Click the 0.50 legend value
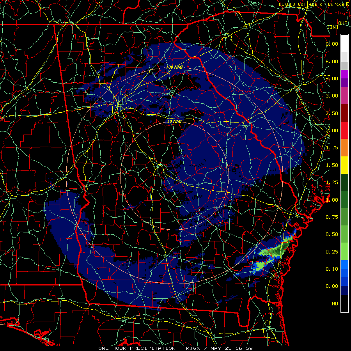Image resolution: width=351 pixels, height=351 pixels. click(x=332, y=234)
